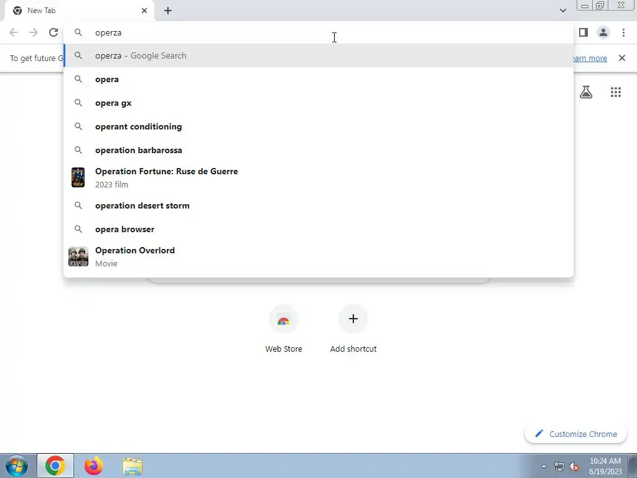Click the reload page icon
This screenshot has height=478, width=637.
(53, 32)
